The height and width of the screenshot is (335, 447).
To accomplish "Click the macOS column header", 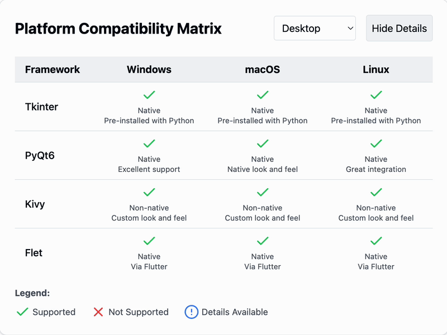I will (263, 70).
